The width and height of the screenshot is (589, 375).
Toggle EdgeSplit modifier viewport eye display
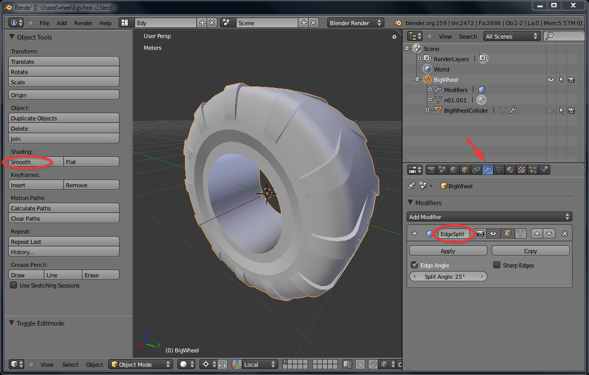point(493,234)
